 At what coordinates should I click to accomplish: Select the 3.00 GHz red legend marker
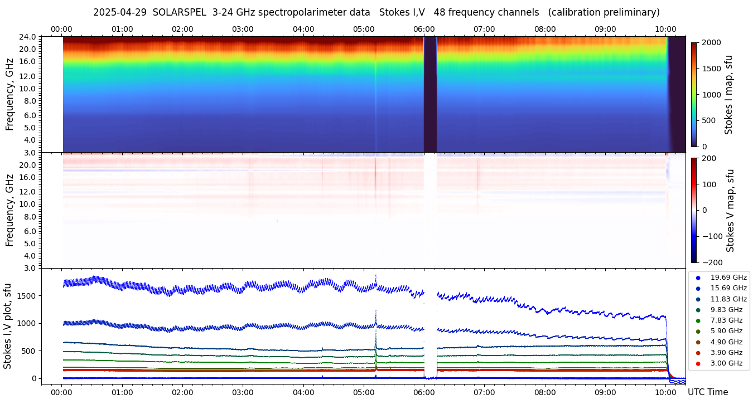(698, 363)
